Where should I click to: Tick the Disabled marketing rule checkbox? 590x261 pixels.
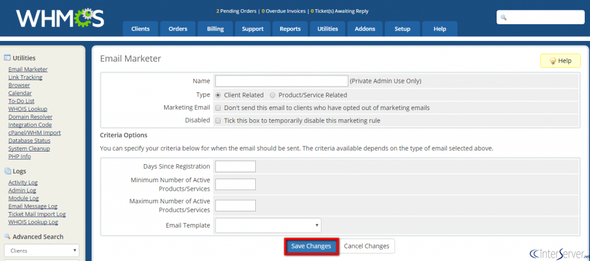pos(218,121)
